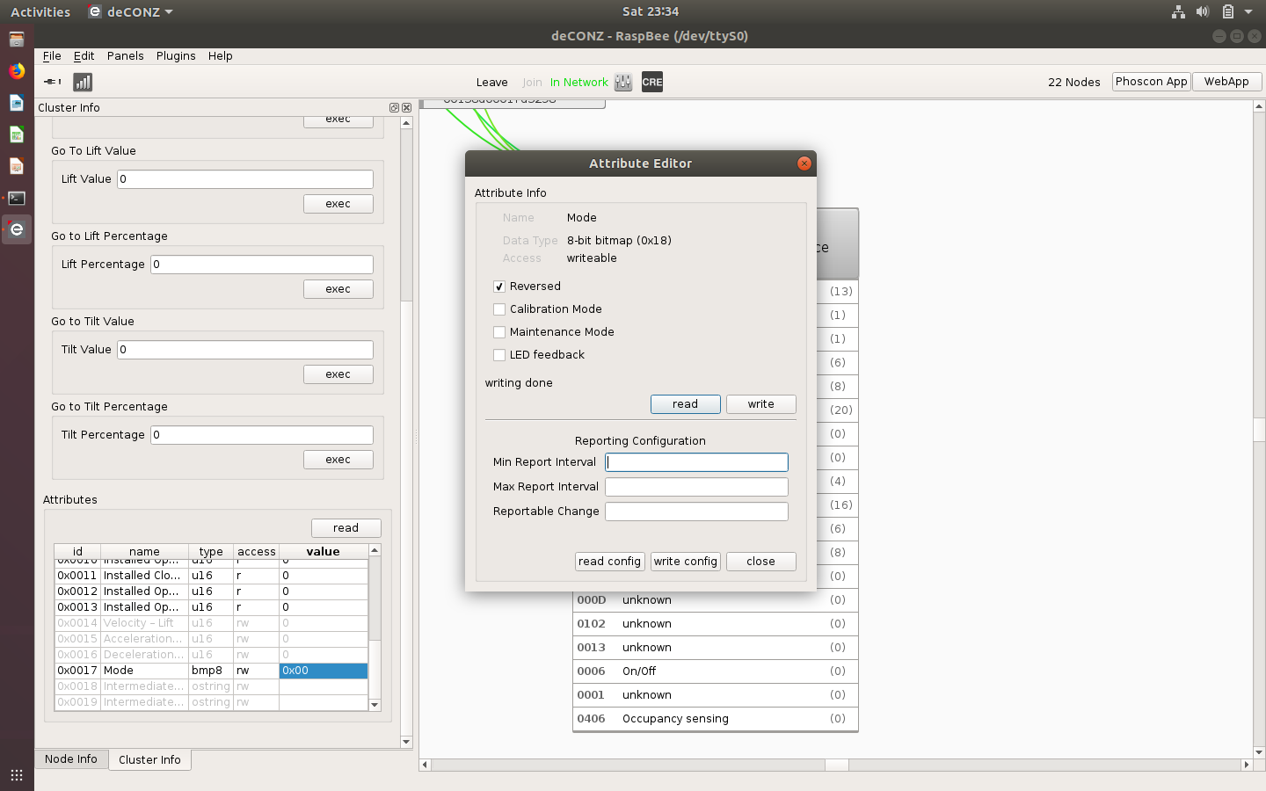
Task: Click the node view horizontal scrollbar thumb
Action: pyautogui.click(x=836, y=765)
